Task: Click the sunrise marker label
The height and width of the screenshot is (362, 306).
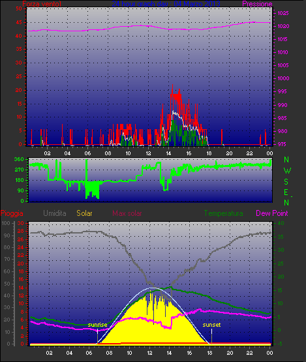Action: [x=97, y=325]
